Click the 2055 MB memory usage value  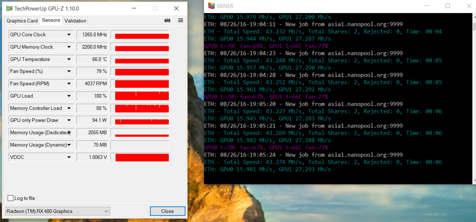[x=92, y=133]
